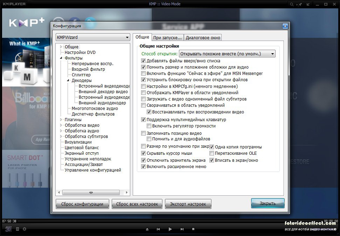Enable "Сейчас в эфире" for MSN Messenger
Image resolution: width=340 pixels, height=236 pixels.
(143, 73)
